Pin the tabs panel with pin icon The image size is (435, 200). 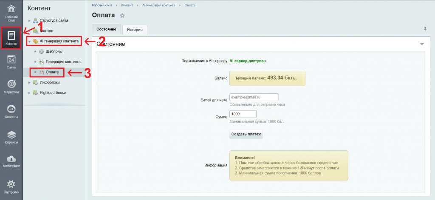[x=425, y=29]
